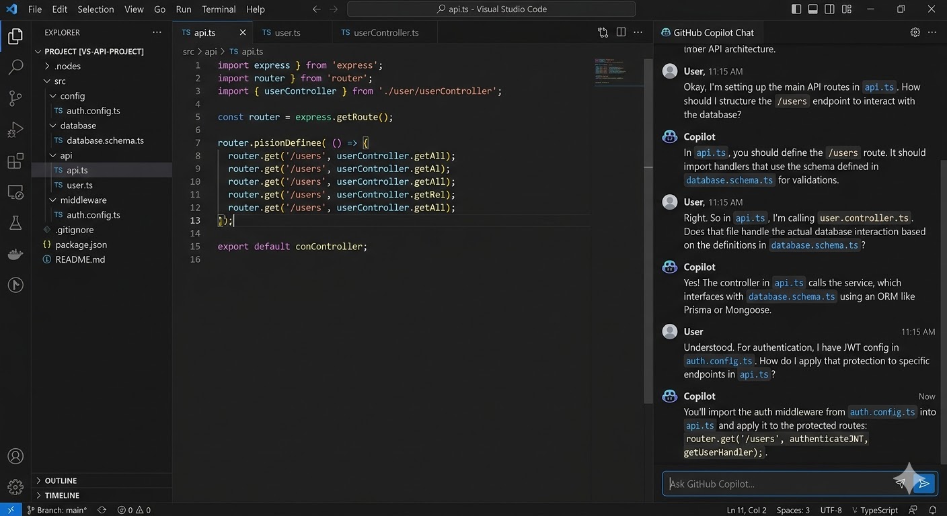Open the Extensions view
This screenshot has height=516, width=947.
[x=15, y=161]
